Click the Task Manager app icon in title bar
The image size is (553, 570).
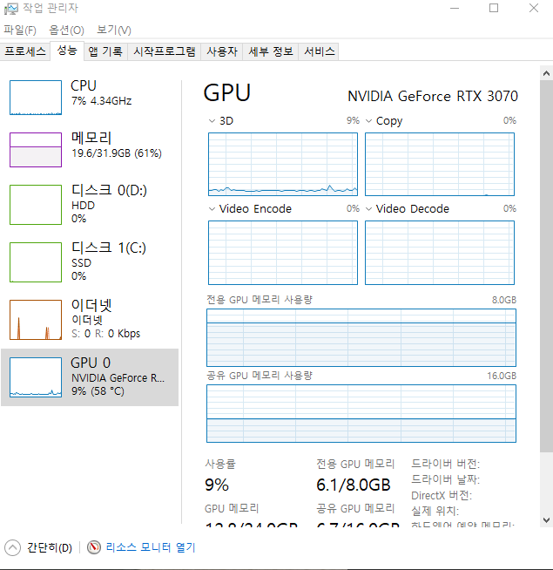[11, 9]
